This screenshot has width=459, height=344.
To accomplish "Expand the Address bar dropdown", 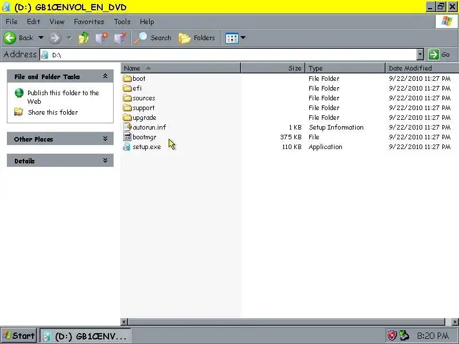I will tap(421, 54).
